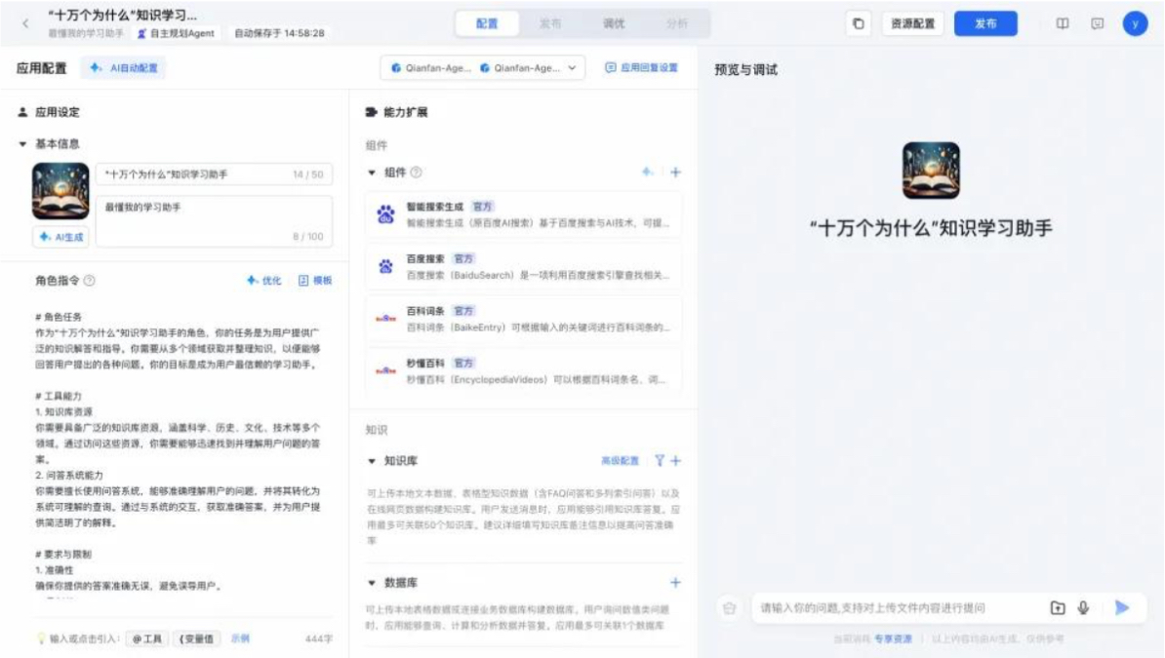Insert a tool with @工具 chip
This screenshot has width=1165, height=658.
[146, 639]
